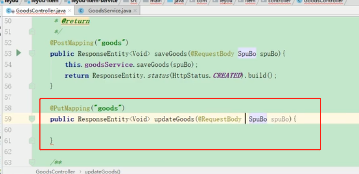Collapse the updateGoods method at line 59
Image resolution: width=359 pixels, height=174 pixels.
coord(32,119)
